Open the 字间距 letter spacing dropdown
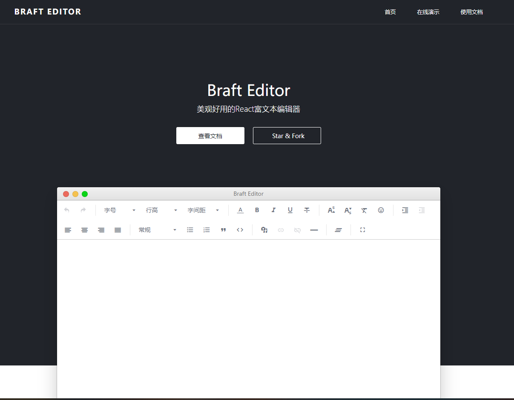 pos(203,210)
